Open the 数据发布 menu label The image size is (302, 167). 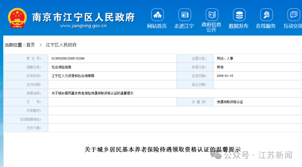pyautogui.click(x=238, y=26)
